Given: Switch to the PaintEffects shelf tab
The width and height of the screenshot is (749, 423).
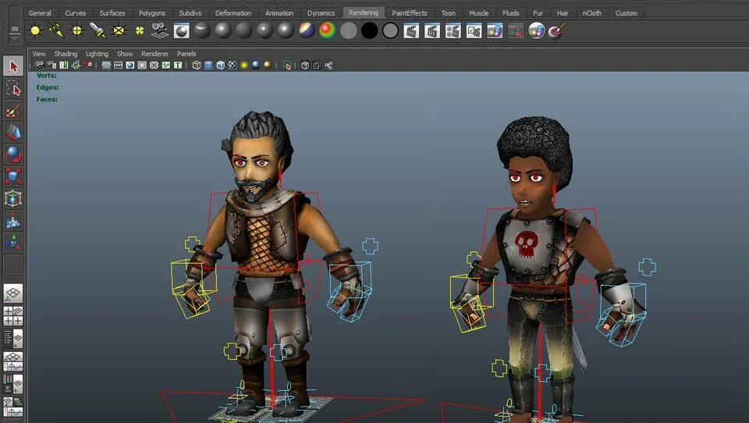Looking at the screenshot, I should point(410,13).
